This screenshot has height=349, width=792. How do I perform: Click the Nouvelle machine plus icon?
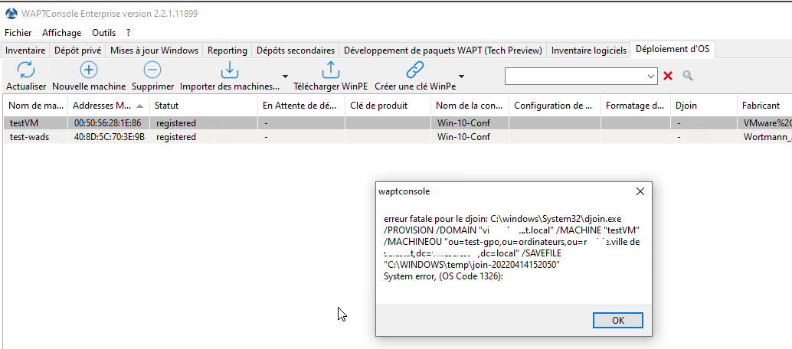[89, 70]
